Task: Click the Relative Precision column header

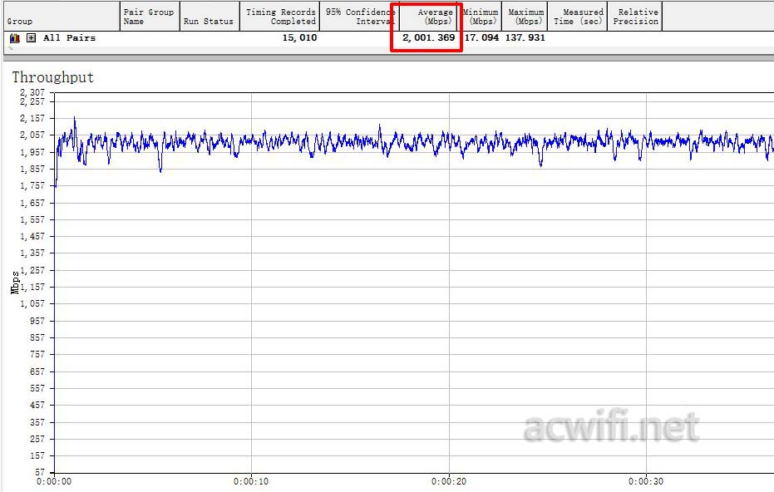Action: click(635, 17)
